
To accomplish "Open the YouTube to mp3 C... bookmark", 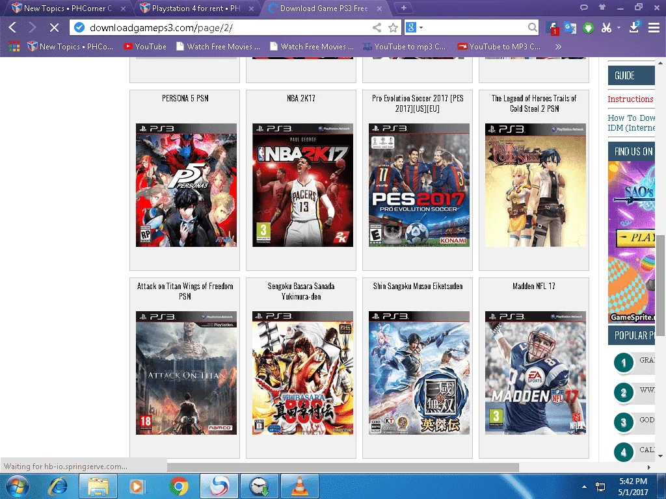I will (404, 47).
